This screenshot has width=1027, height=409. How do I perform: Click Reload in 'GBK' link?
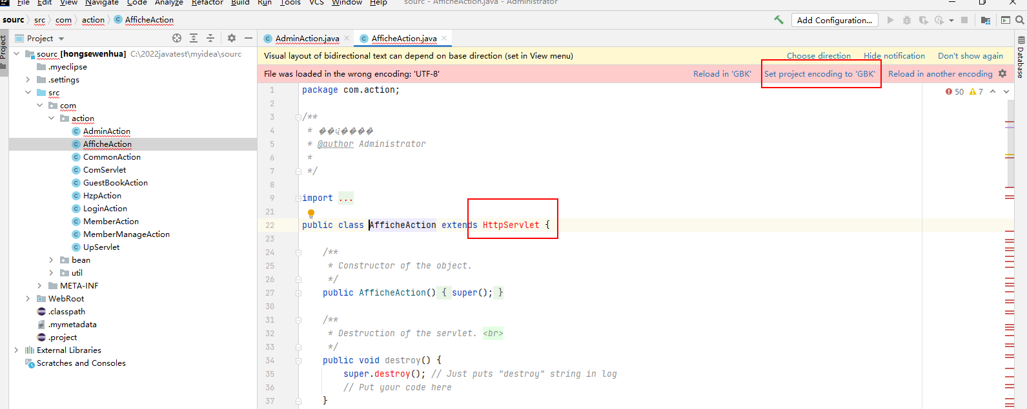722,73
